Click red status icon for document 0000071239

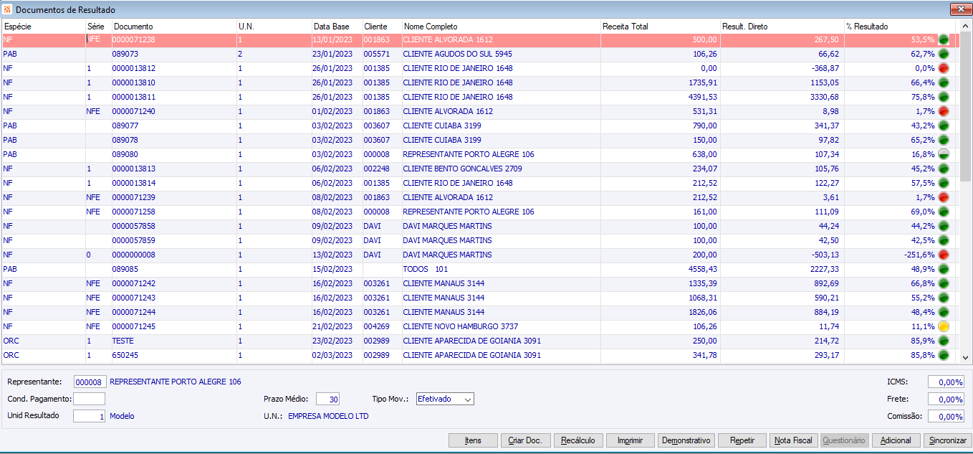tap(944, 197)
